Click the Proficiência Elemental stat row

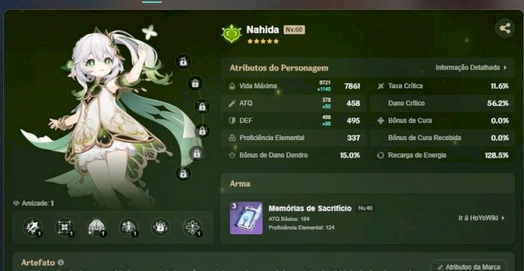click(x=294, y=138)
